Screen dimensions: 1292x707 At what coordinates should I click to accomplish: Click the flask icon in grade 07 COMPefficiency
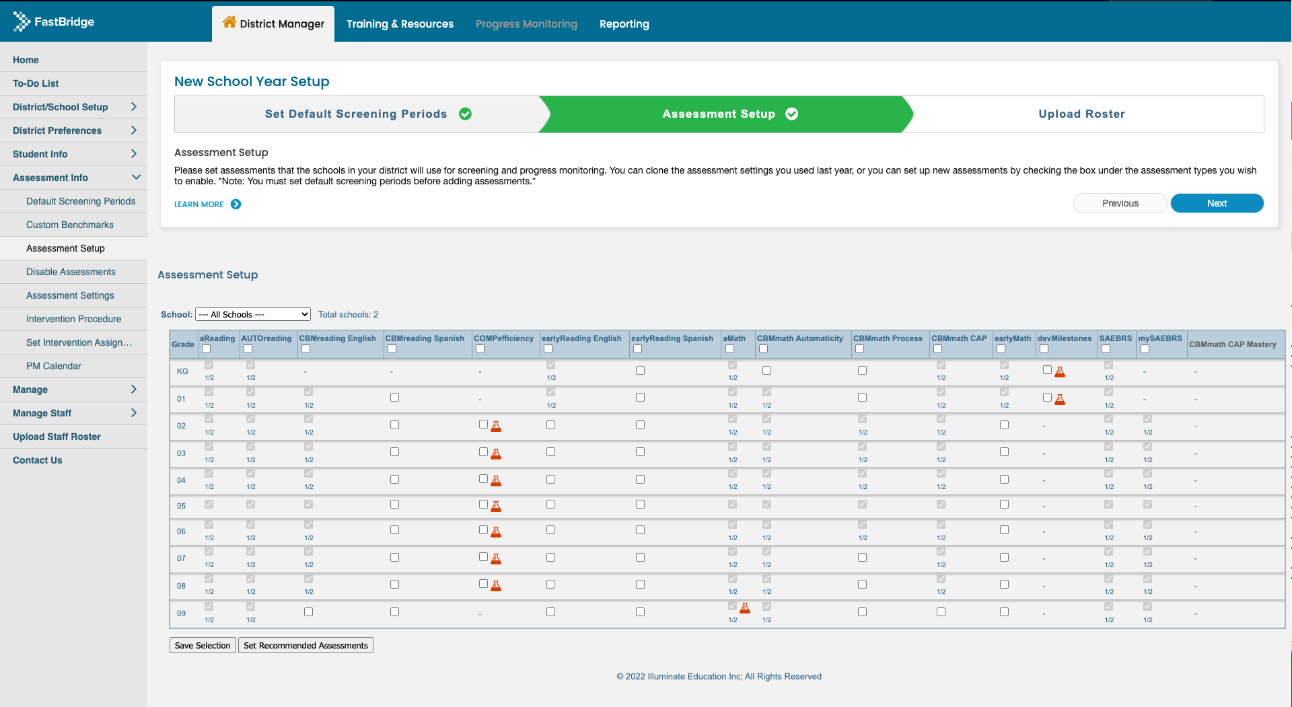[x=496, y=558]
